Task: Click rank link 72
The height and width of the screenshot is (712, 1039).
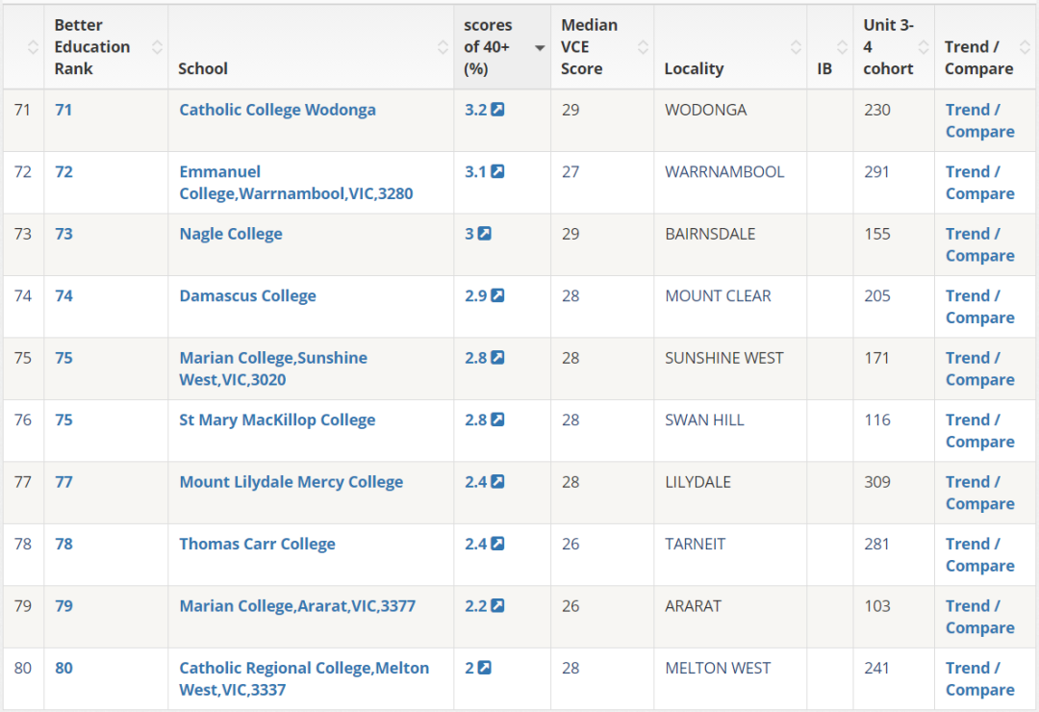Action: [x=63, y=171]
